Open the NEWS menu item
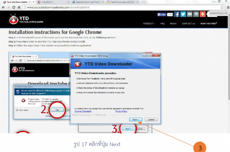Image resolution: width=230 pixels, height=152 pixels. tap(173, 24)
